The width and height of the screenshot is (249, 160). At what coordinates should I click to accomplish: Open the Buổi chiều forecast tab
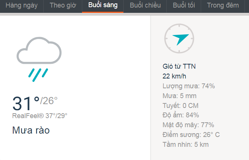(145, 6)
